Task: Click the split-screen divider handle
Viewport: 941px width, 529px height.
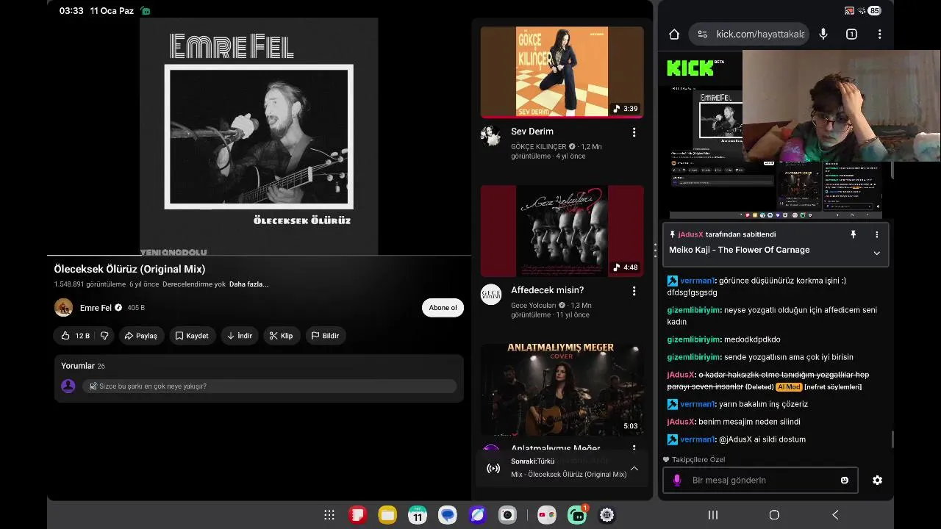Action: coord(655,251)
